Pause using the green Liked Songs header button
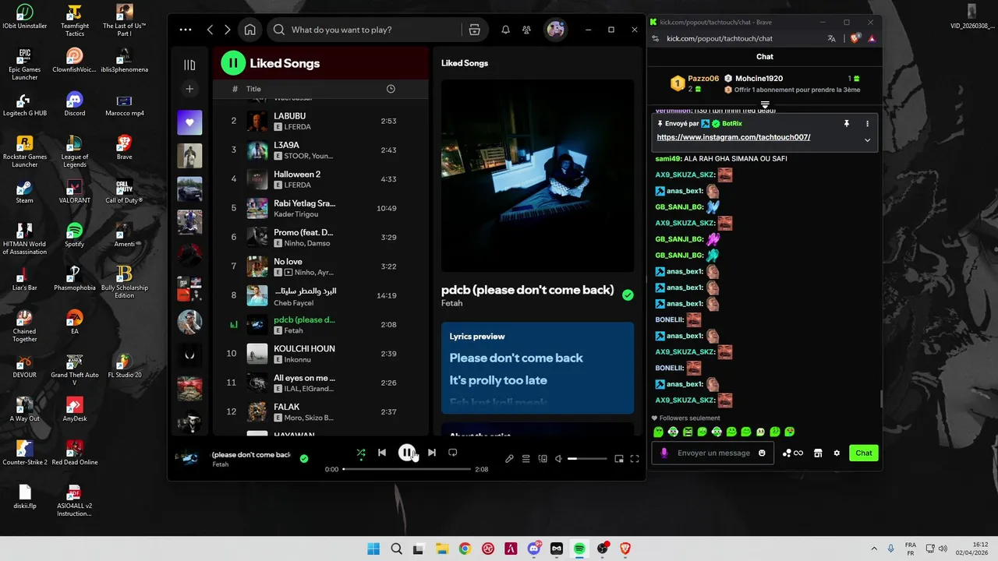This screenshot has height=561, width=998. pos(233,63)
